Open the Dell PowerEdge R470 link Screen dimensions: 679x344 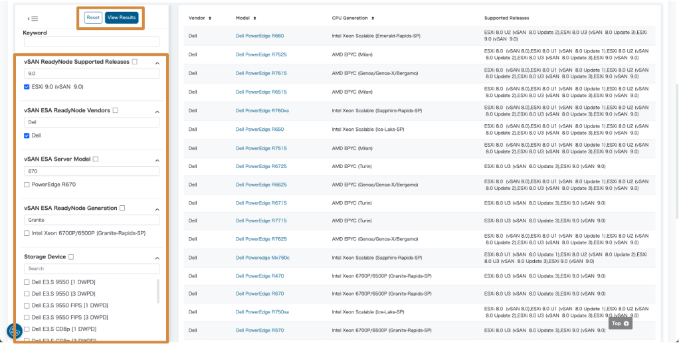coord(260,276)
